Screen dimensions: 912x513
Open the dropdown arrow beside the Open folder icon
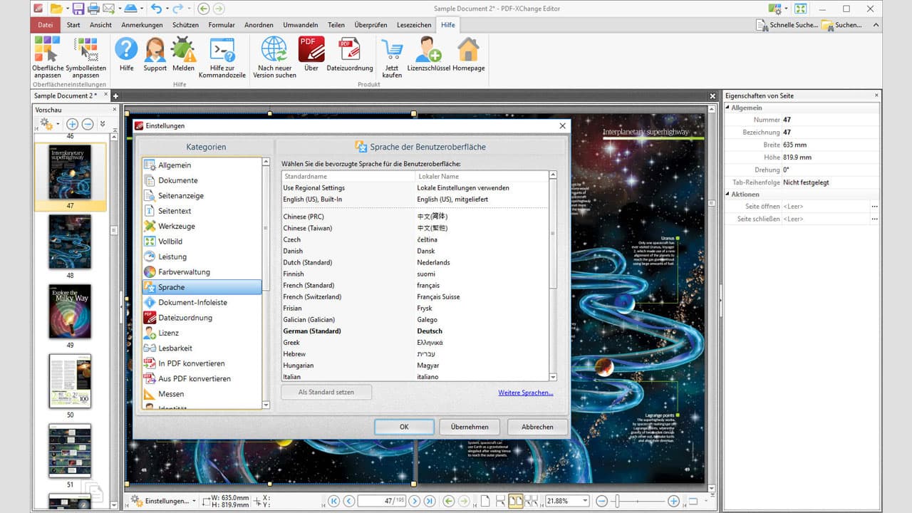coord(67,9)
